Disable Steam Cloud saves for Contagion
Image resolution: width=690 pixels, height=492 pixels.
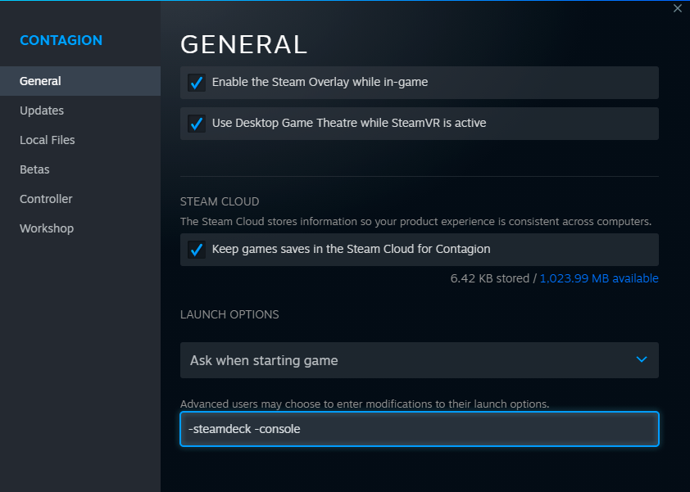click(x=197, y=250)
